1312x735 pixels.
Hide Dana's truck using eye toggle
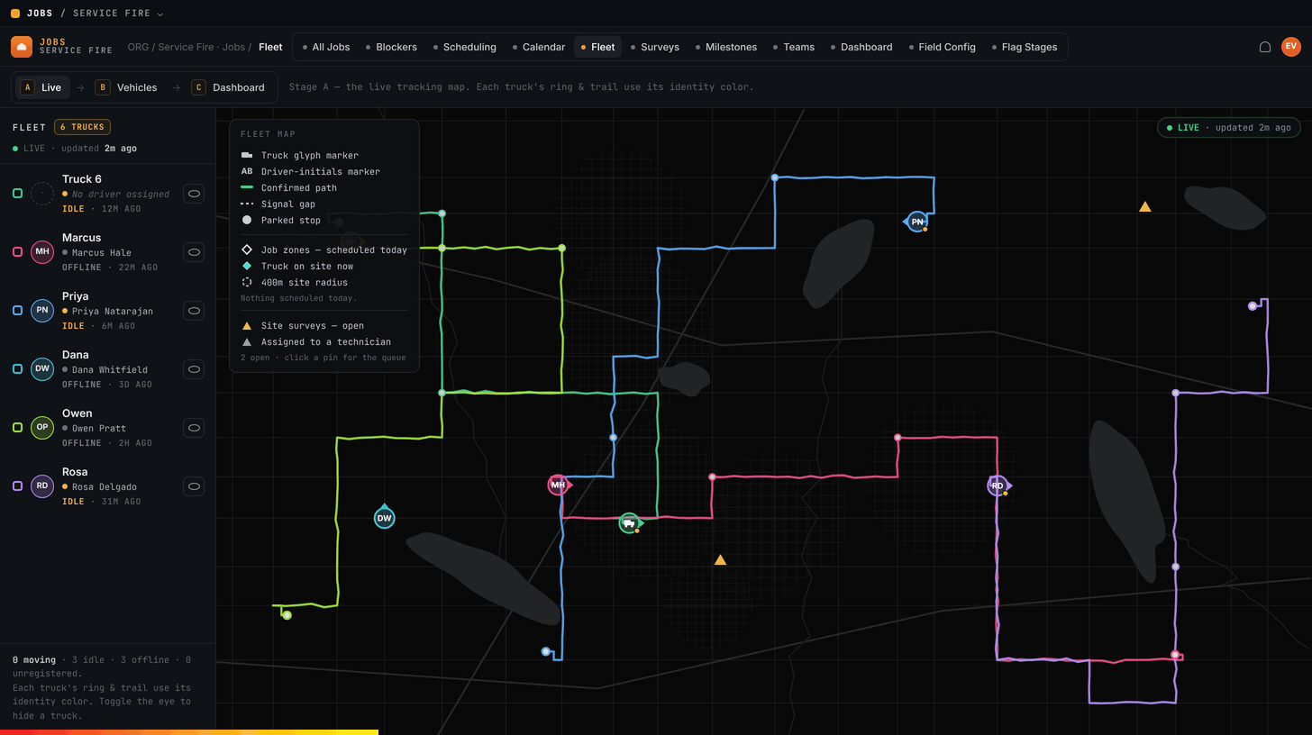coord(194,369)
